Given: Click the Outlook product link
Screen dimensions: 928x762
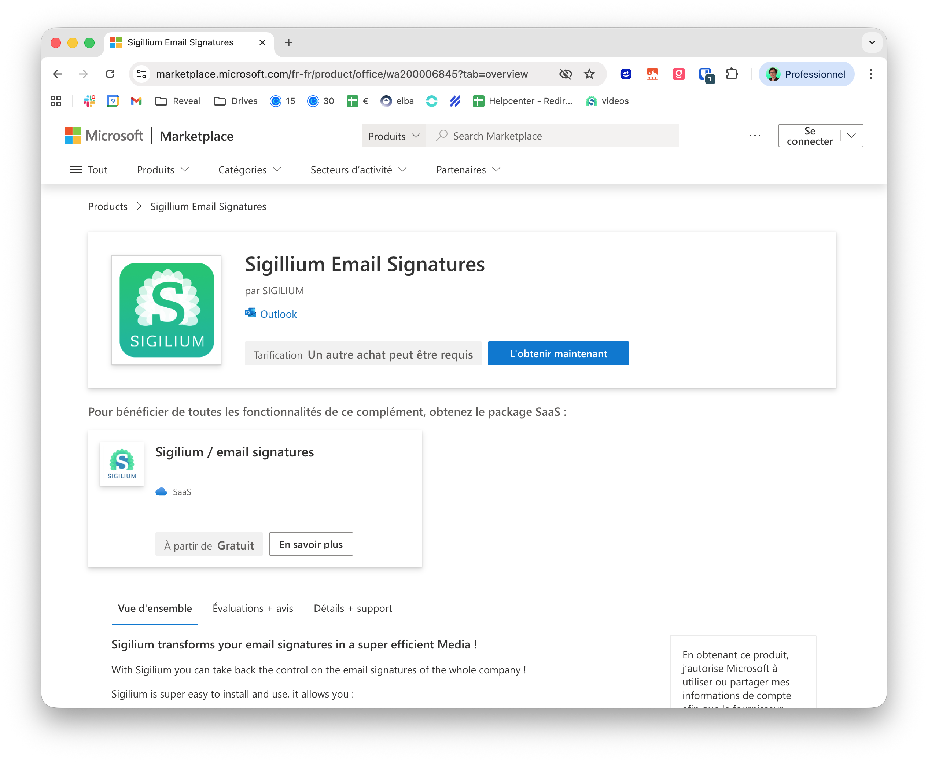Looking at the screenshot, I should [278, 314].
